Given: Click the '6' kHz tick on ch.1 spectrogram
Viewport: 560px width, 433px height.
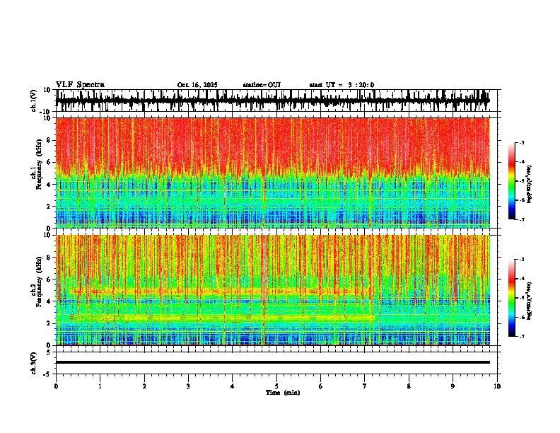Looking at the screenshot, I should 49,162.
